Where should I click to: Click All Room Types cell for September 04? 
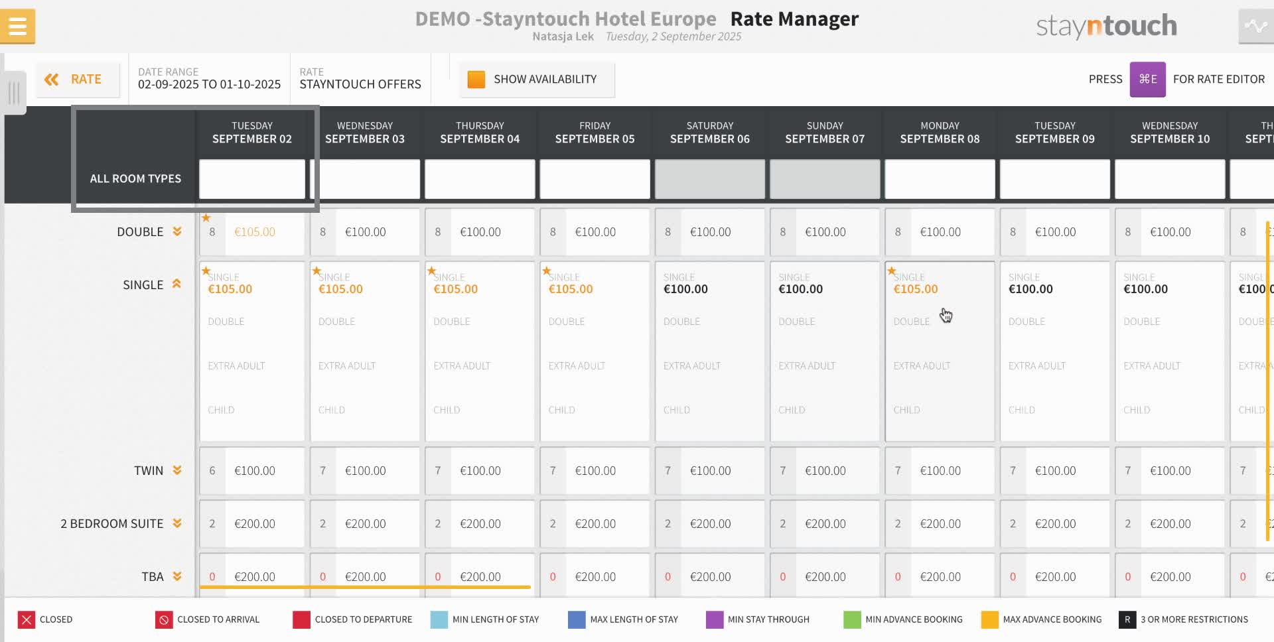click(x=480, y=178)
